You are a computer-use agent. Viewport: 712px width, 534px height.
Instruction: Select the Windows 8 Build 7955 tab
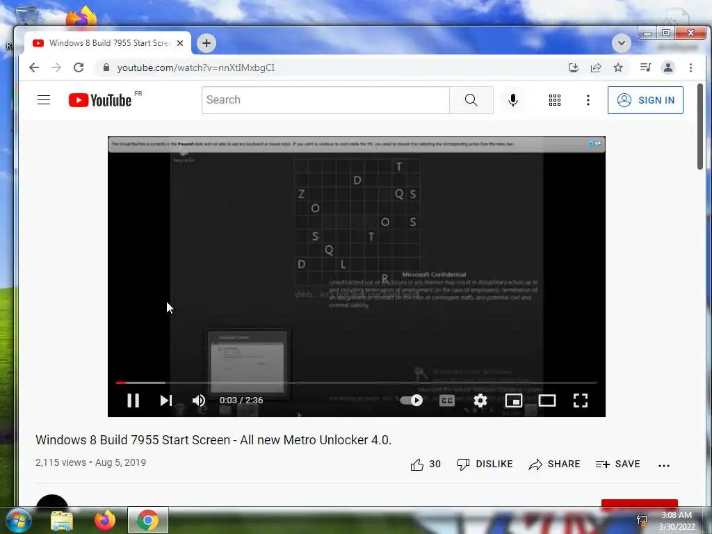click(108, 43)
